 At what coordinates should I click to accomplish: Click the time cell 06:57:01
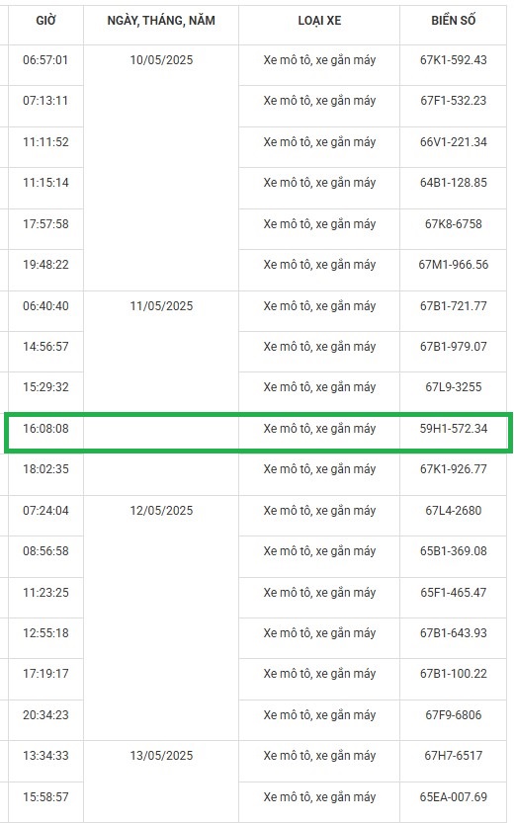pos(45,60)
